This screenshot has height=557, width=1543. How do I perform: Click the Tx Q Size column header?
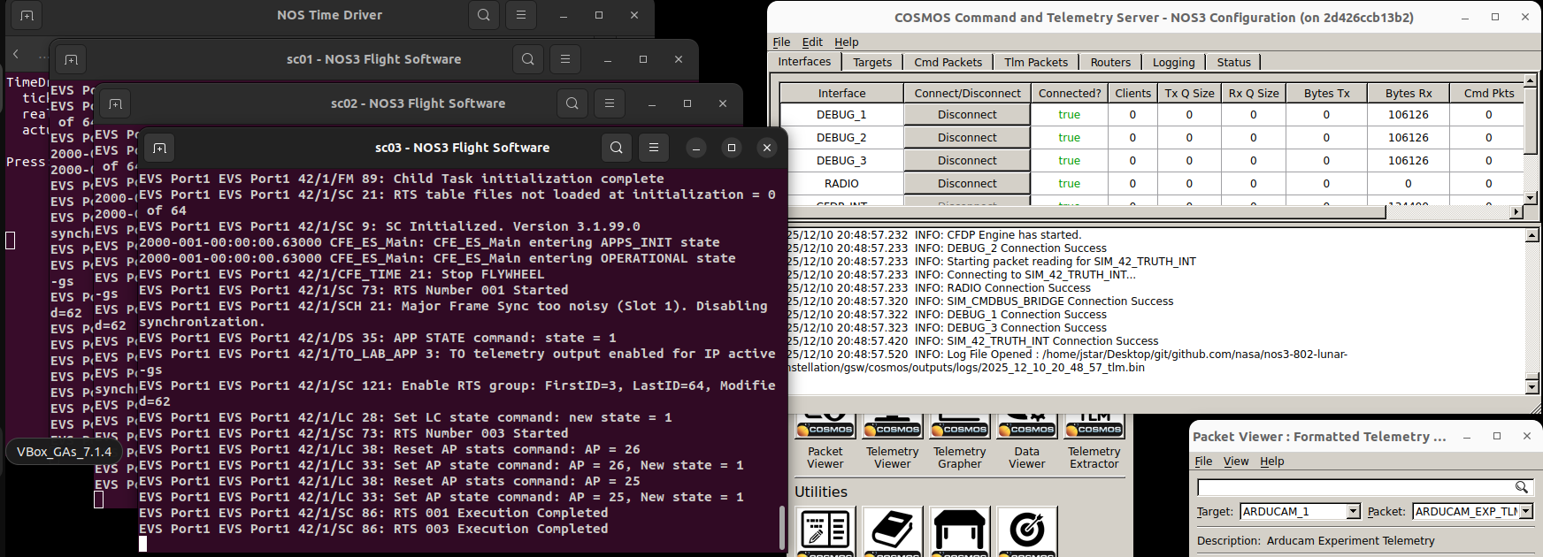tap(1189, 93)
